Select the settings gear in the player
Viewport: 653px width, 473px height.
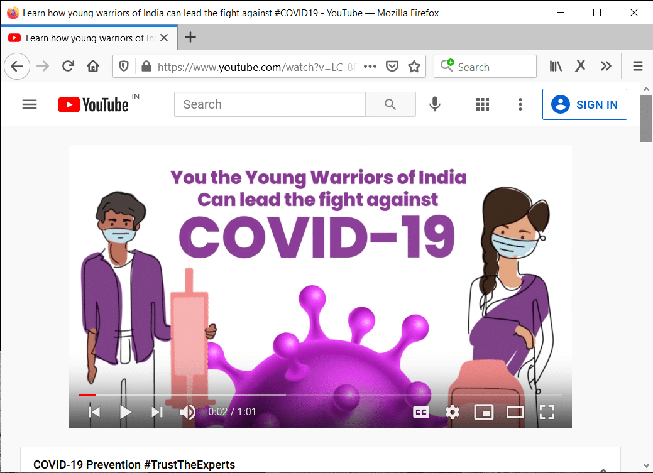pyautogui.click(x=452, y=412)
